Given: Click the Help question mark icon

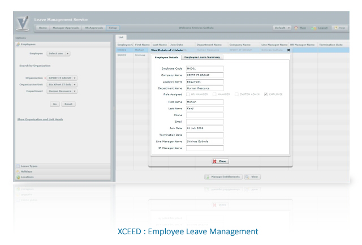Looking at the screenshot, I should [x=336, y=28].
